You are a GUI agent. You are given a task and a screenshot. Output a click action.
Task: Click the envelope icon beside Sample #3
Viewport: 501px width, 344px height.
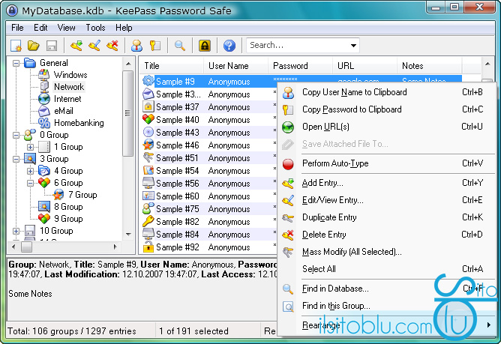tap(148, 94)
